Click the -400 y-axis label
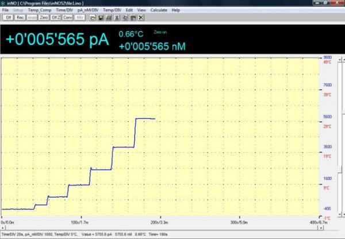The image size is (345, 239). coord(327,209)
